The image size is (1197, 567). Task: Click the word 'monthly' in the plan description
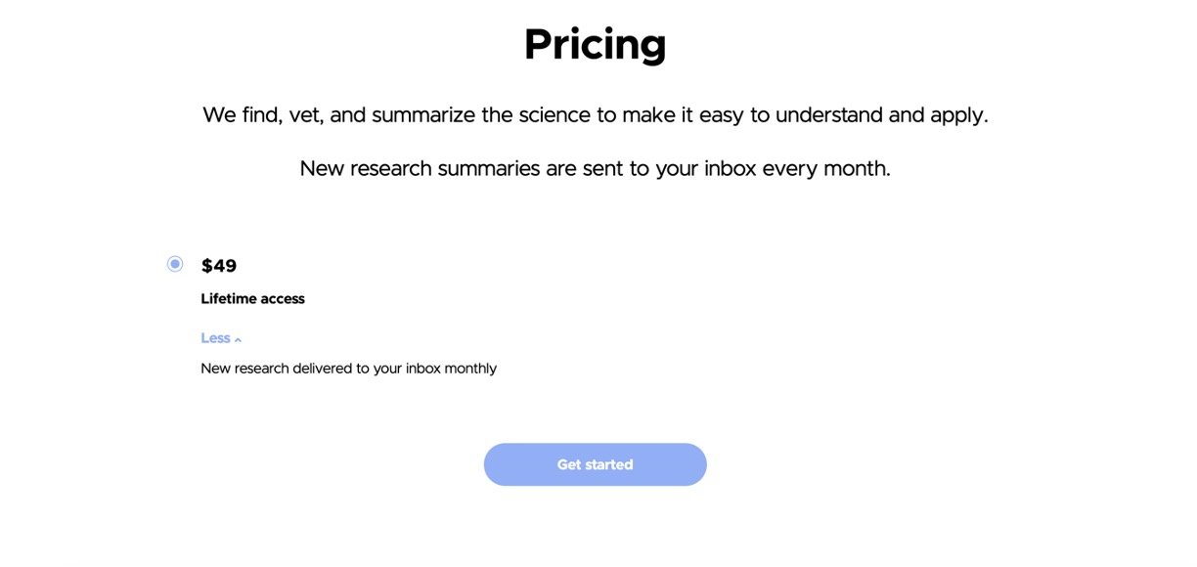pos(470,369)
